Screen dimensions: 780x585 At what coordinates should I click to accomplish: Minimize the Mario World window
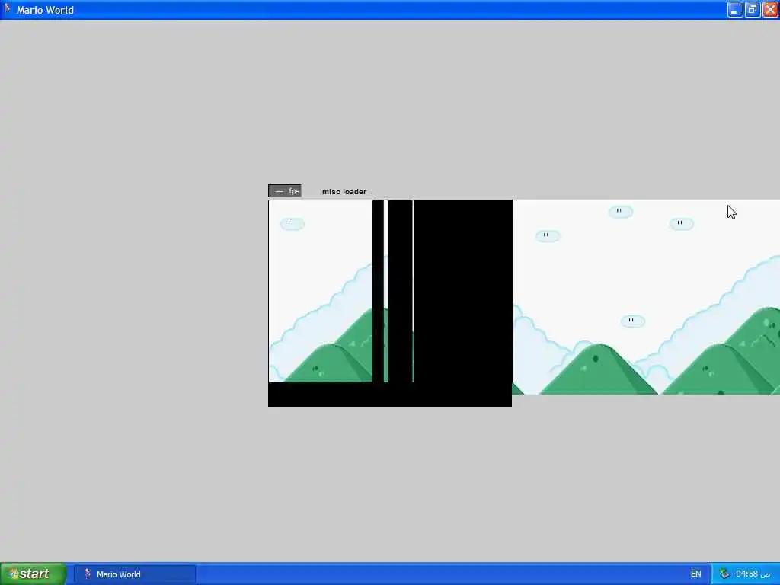[x=735, y=9]
